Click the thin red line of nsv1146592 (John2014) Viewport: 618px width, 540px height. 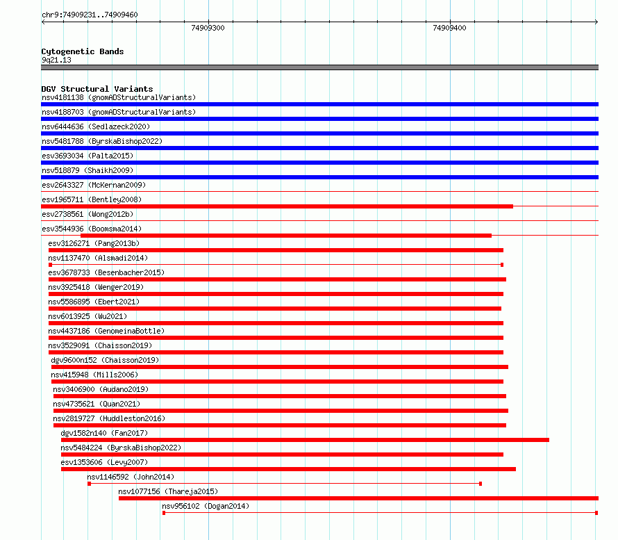(285, 484)
